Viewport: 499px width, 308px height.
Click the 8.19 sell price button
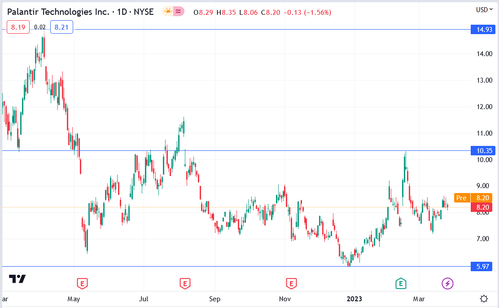pyautogui.click(x=18, y=27)
